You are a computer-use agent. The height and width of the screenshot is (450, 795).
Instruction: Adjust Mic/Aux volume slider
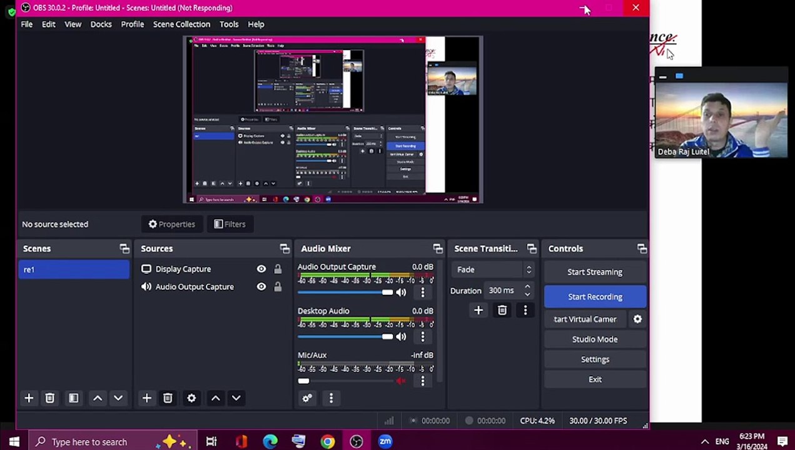[x=345, y=381]
